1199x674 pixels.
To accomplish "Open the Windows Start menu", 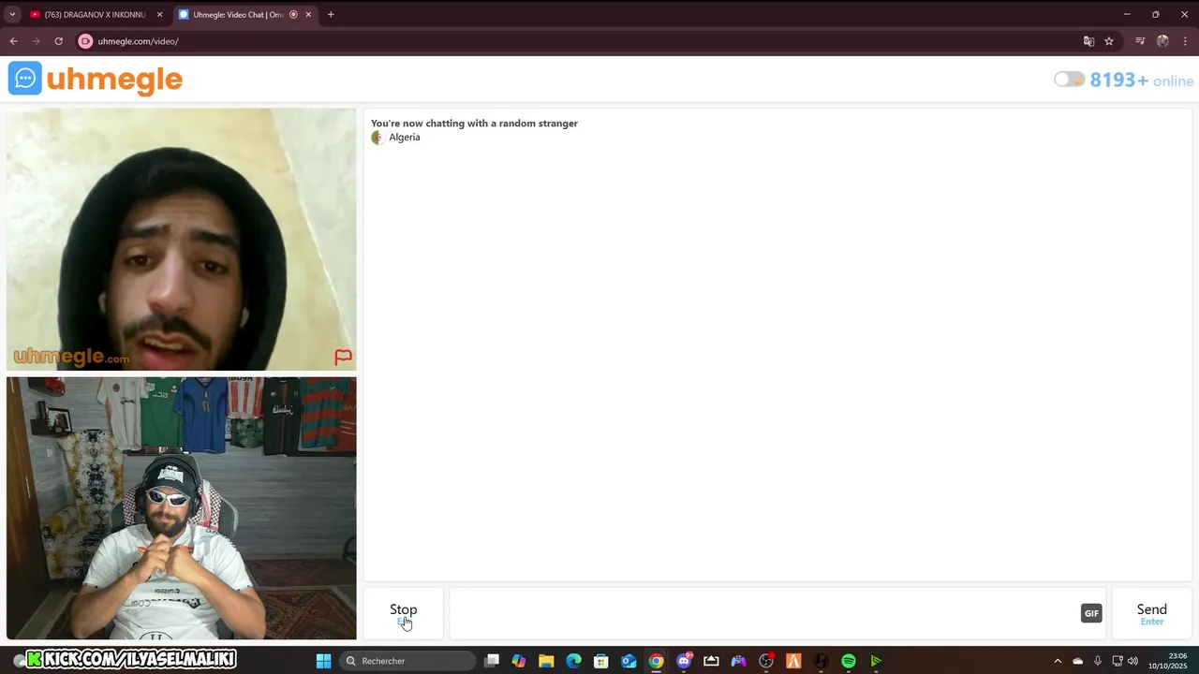I will [323, 661].
